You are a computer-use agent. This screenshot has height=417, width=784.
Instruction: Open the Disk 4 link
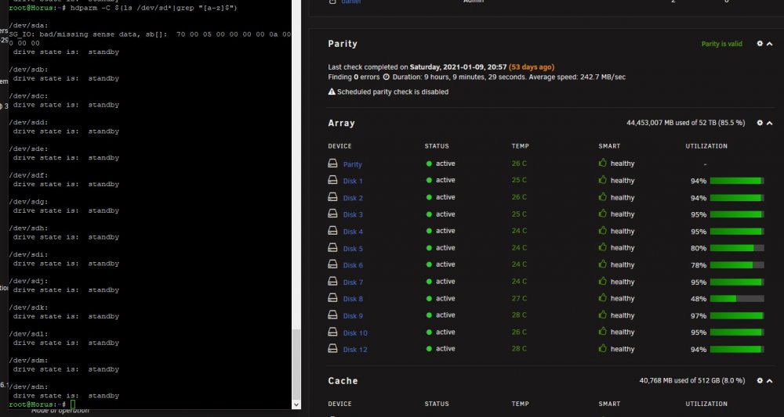point(353,232)
